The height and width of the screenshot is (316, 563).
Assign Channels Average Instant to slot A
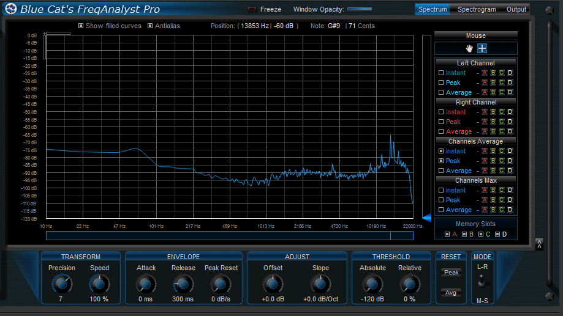point(485,151)
